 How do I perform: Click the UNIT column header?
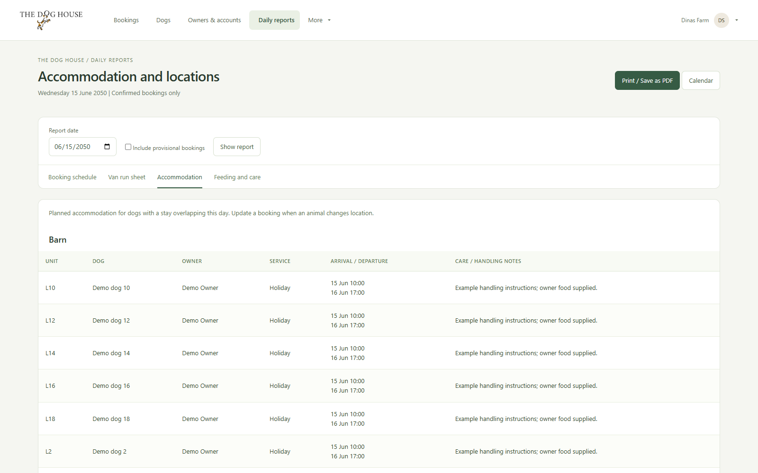52,261
